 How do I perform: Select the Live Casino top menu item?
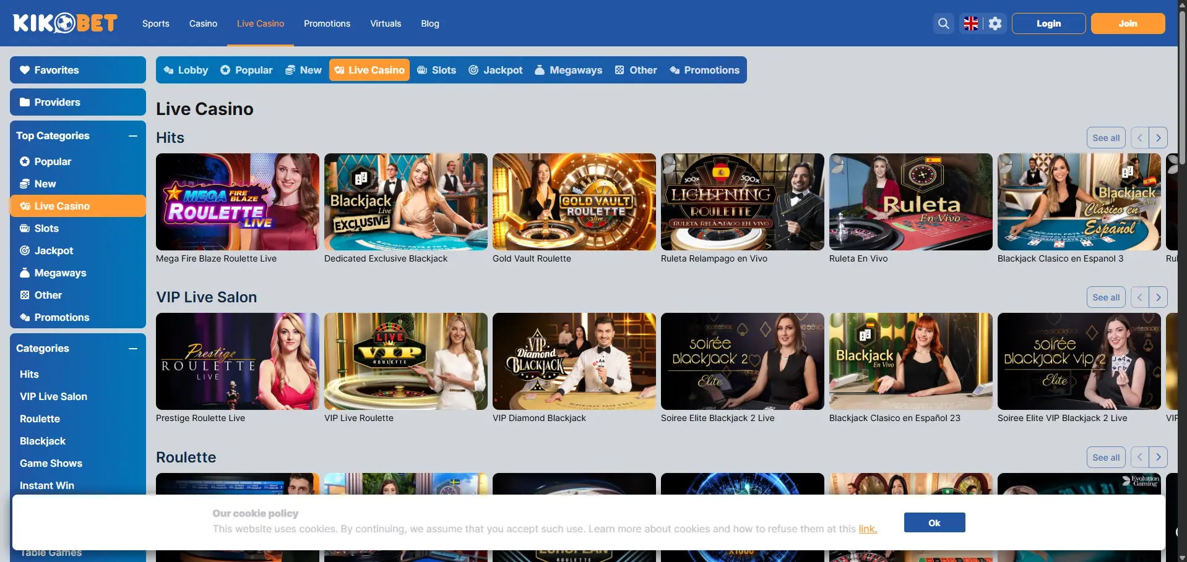(x=261, y=23)
